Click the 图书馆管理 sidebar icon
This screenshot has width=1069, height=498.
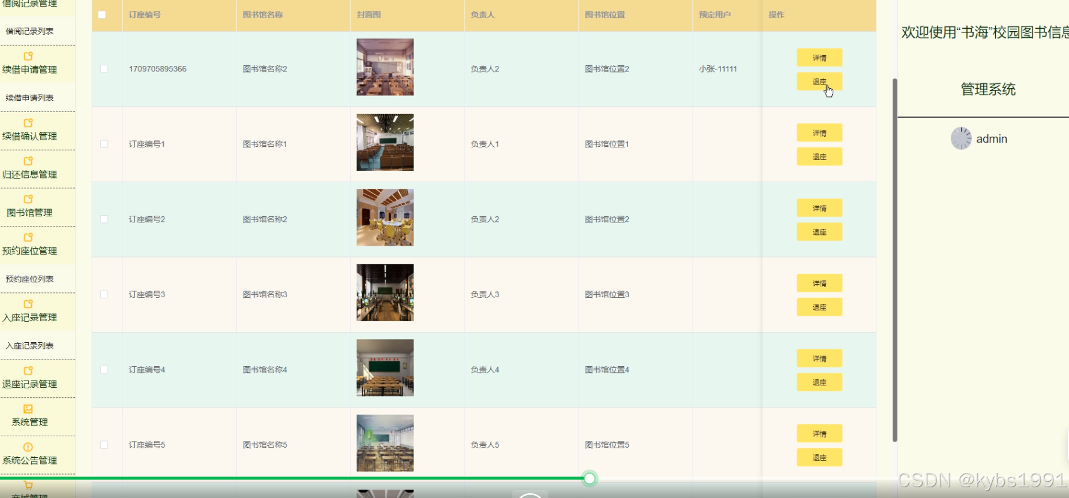click(28, 200)
